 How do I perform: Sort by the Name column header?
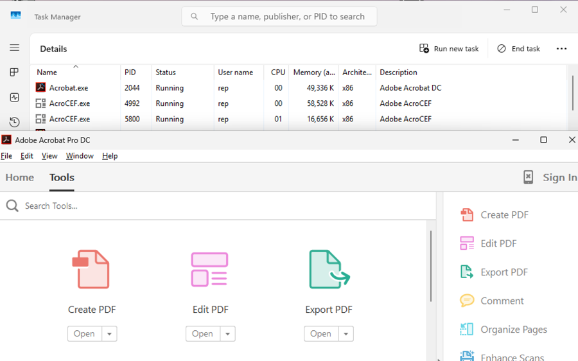[47, 73]
